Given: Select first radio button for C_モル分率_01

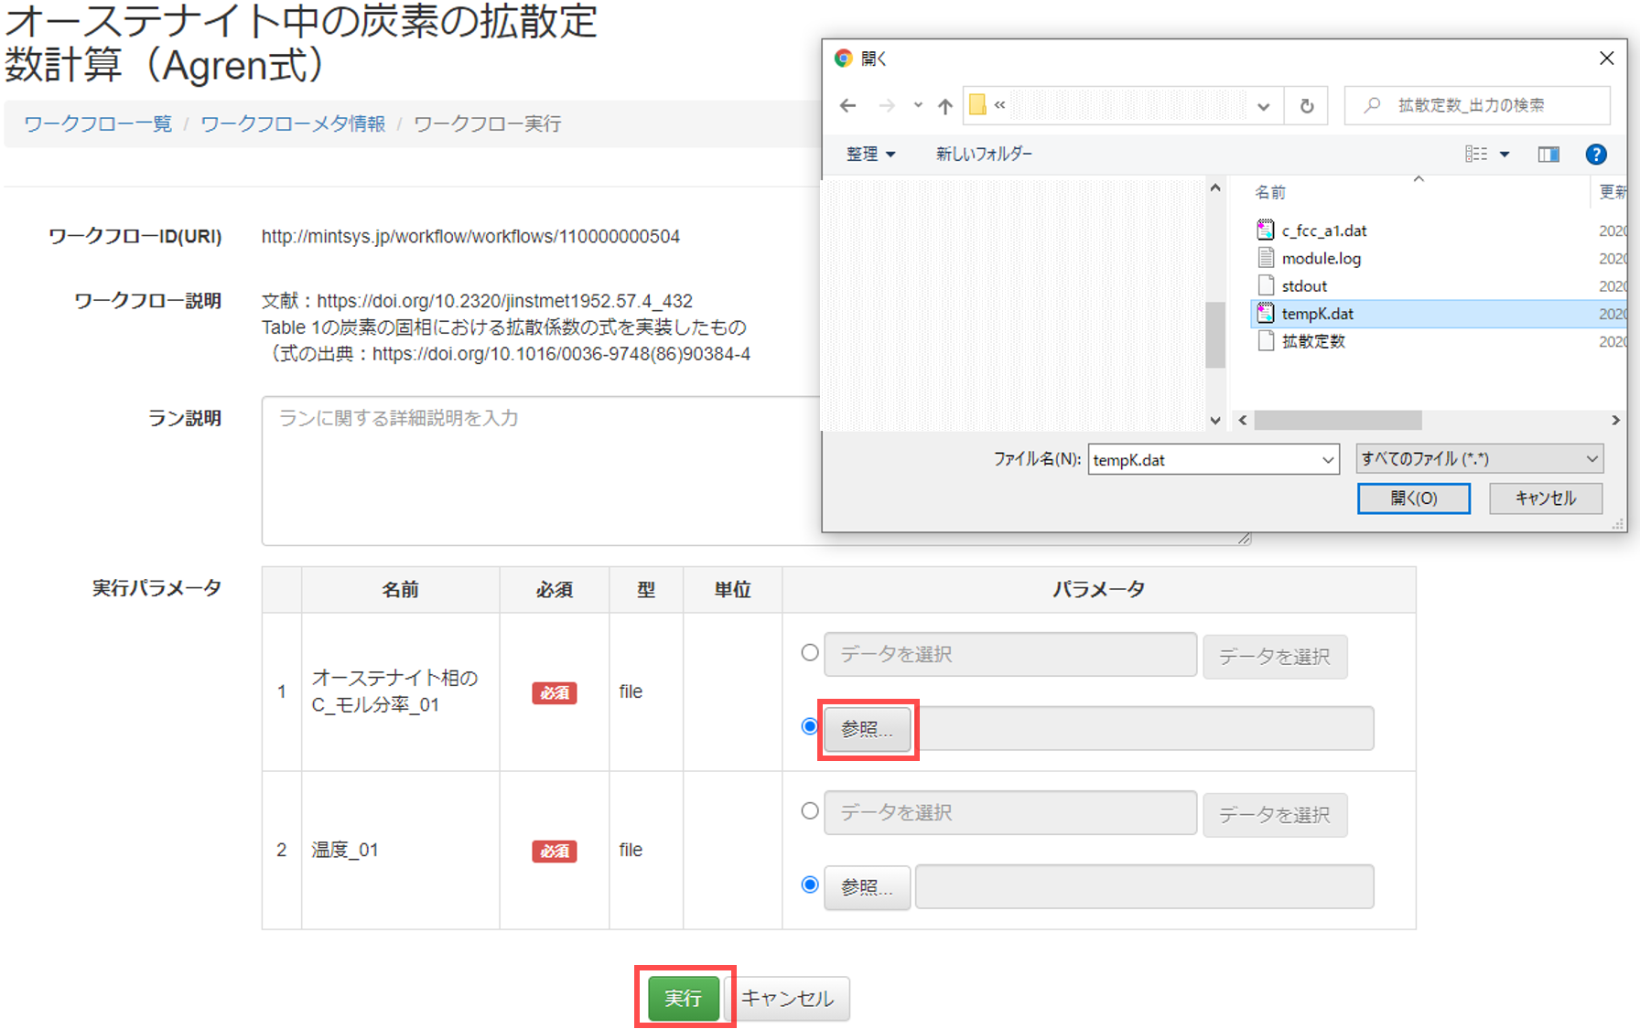Looking at the screenshot, I should point(810,653).
